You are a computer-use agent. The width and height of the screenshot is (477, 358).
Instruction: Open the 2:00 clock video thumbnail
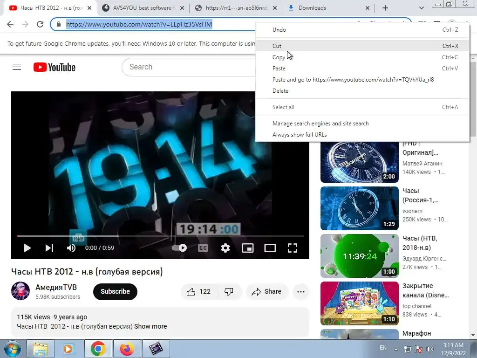(x=359, y=162)
